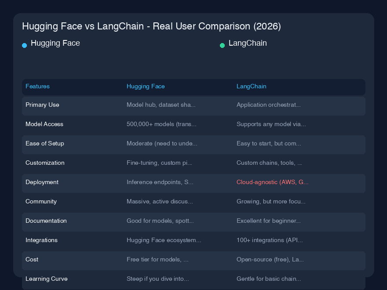Select the Primary Use row label
387x290 pixels.
(42, 105)
